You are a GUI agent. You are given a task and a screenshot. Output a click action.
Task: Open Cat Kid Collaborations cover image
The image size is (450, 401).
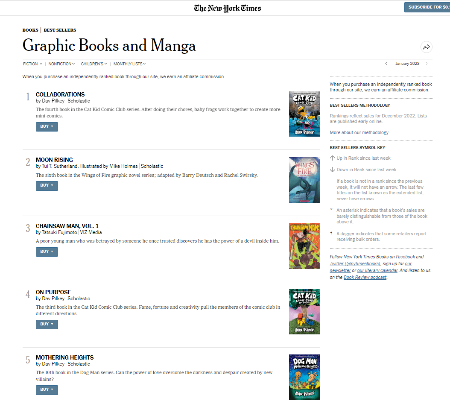[304, 114]
